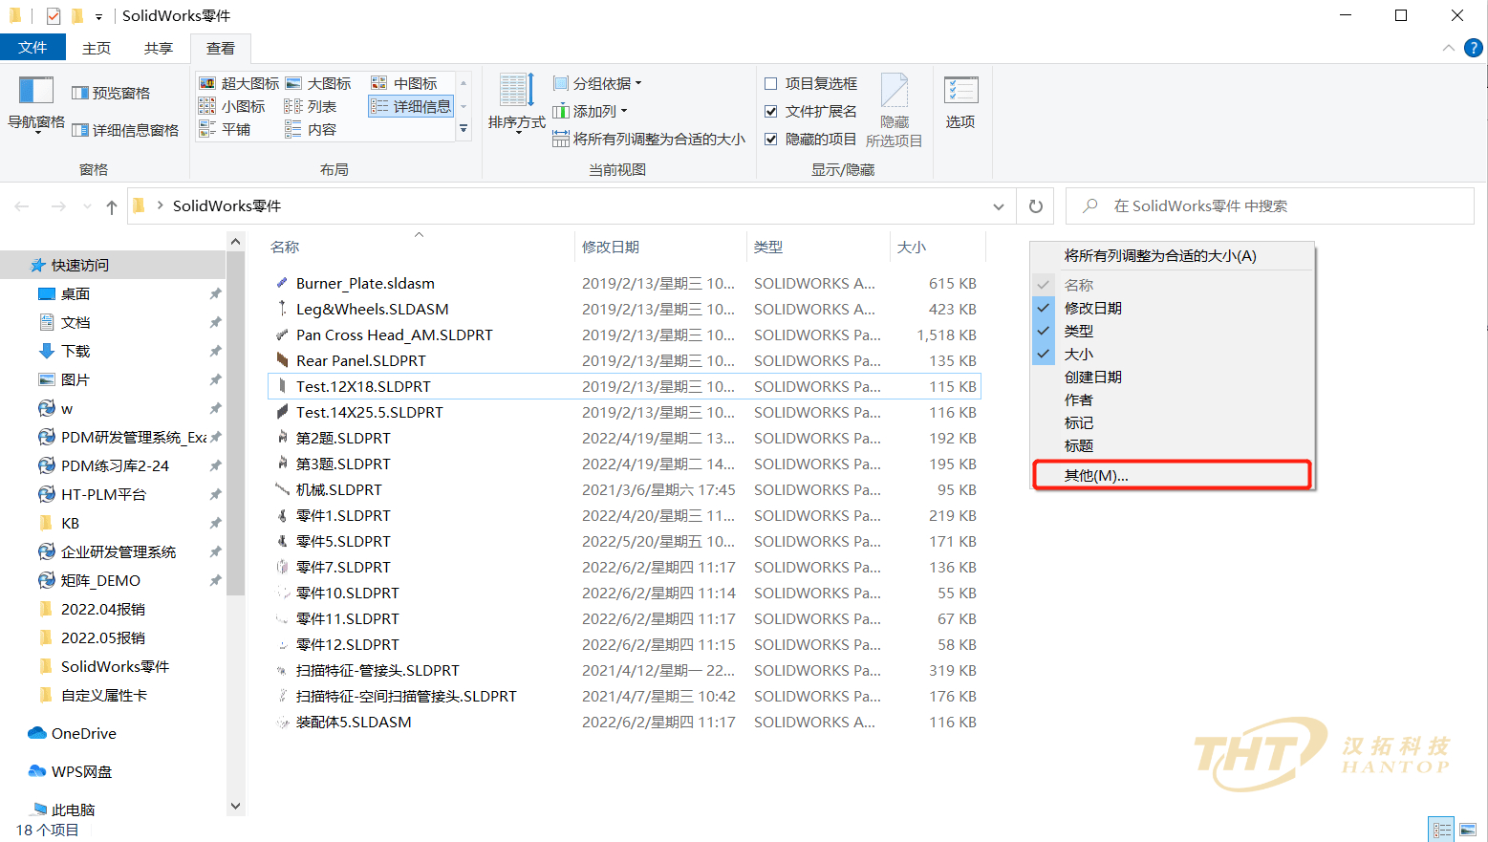This screenshot has height=842, width=1488.
Task: Enable 标记 column in context menu
Action: 1172,422
